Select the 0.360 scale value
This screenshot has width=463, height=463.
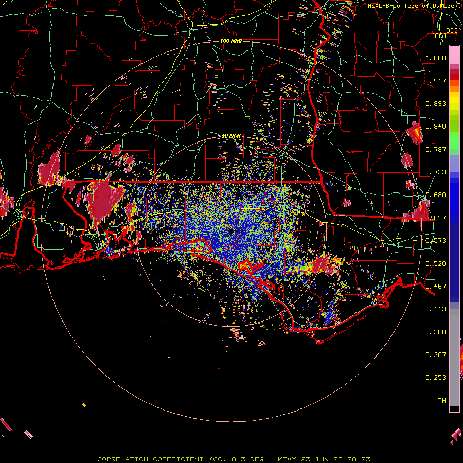point(436,332)
